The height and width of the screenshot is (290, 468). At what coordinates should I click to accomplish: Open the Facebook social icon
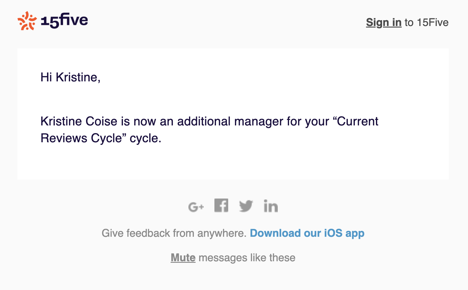(221, 205)
